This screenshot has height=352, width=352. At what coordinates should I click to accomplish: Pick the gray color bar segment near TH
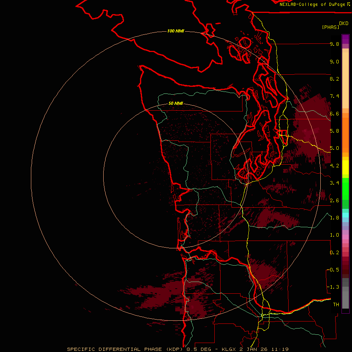pos(345,300)
